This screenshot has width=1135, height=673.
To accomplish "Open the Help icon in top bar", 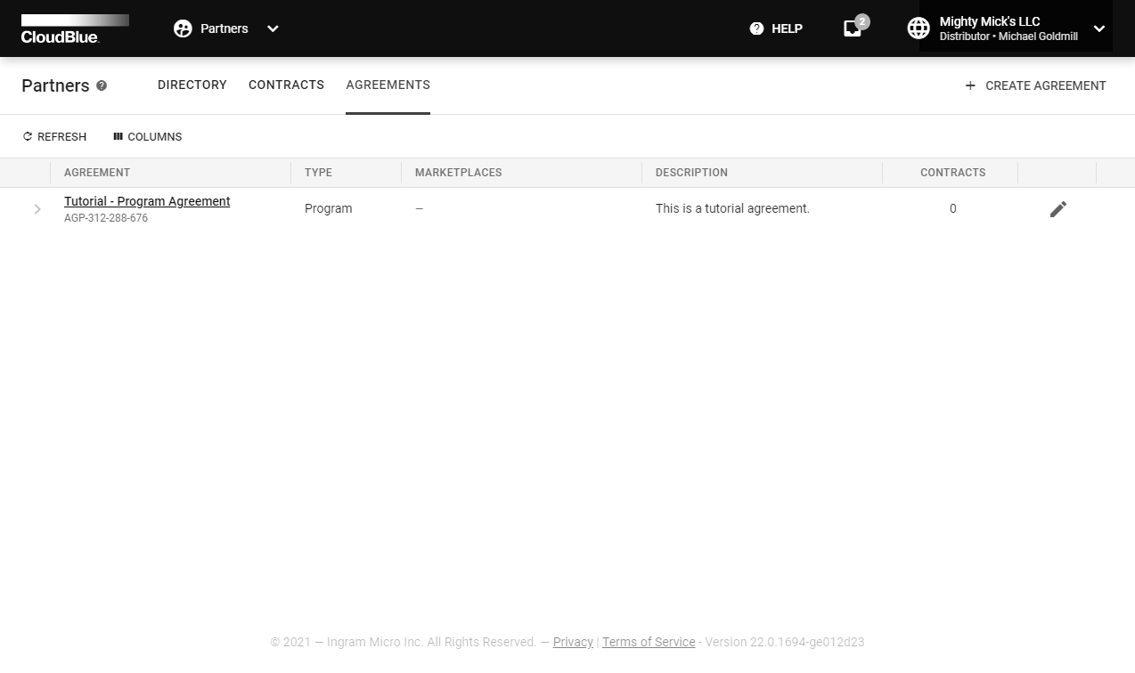I will point(756,28).
